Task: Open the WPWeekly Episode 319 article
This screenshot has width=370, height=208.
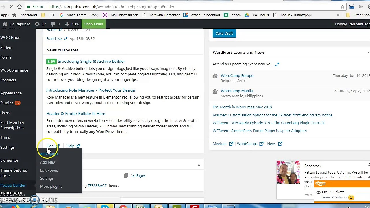Action: [269, 123]
